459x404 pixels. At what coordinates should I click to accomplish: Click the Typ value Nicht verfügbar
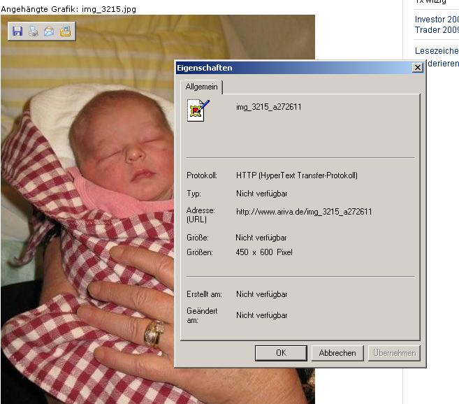[x=262, y=194]
